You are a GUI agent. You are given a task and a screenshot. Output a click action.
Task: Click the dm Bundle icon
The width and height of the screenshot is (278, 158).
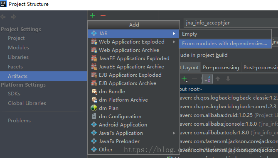tap(94, 92)
